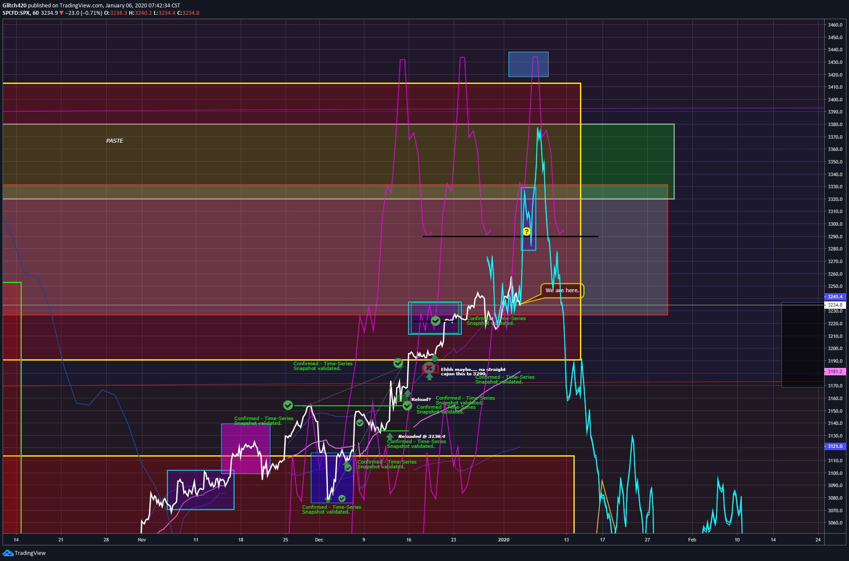The width and height of the screenshot is (849, 561).
Task: Click the checkmark inside the blue rectangle
Action: 342,498
